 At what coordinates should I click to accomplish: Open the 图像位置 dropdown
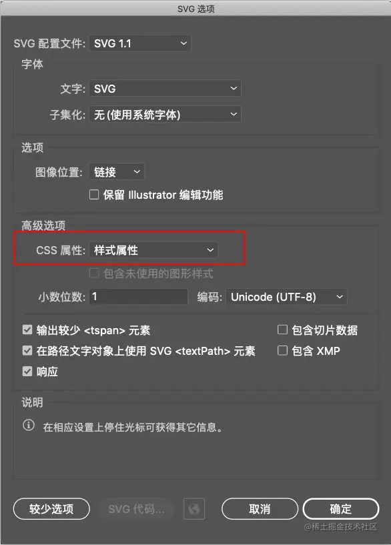click(117, 171)
